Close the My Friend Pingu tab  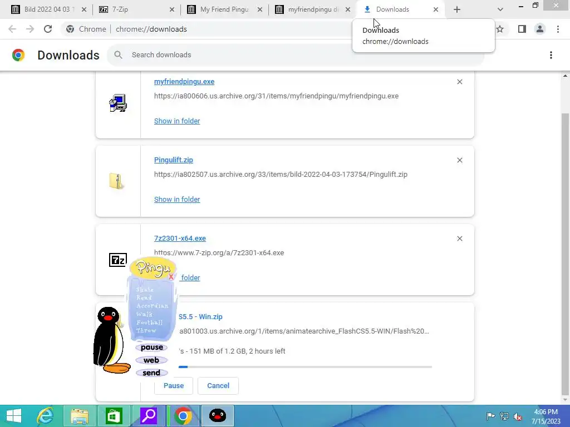click(260, 10)
